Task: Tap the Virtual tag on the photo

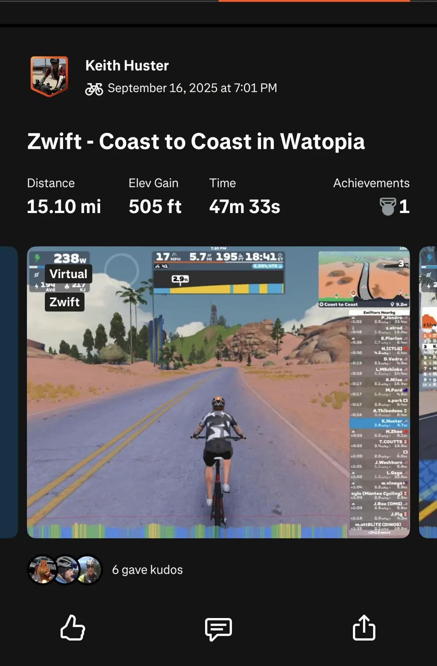Action: [69, 274]
